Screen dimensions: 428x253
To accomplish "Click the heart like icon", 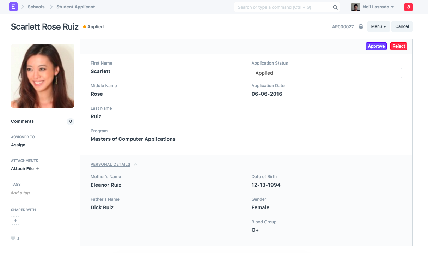I will click(13, 239).
